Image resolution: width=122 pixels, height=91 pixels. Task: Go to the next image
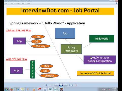(x=65, y=85)
